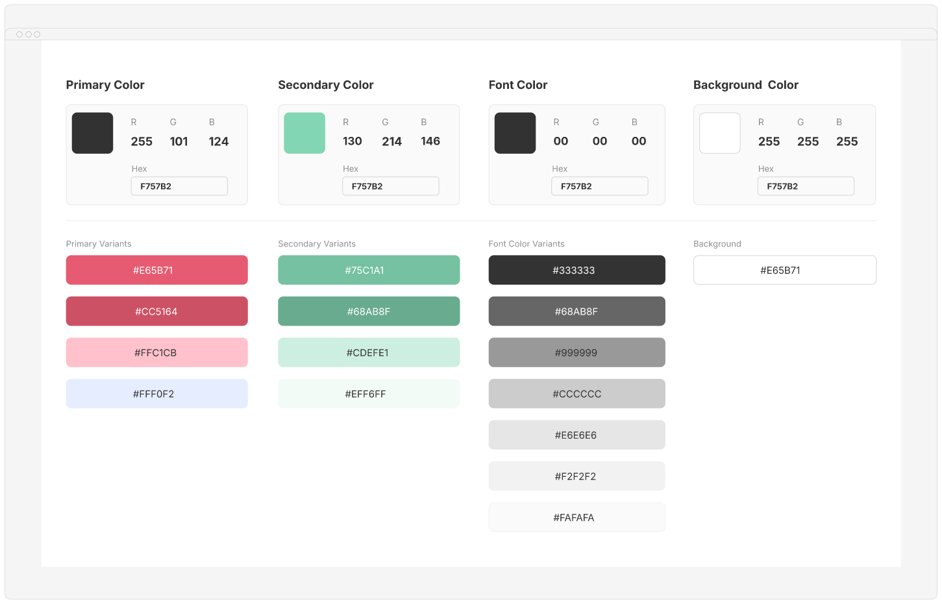
Task: Select the #CC5164 primary variant
Action: pos(156,311)
